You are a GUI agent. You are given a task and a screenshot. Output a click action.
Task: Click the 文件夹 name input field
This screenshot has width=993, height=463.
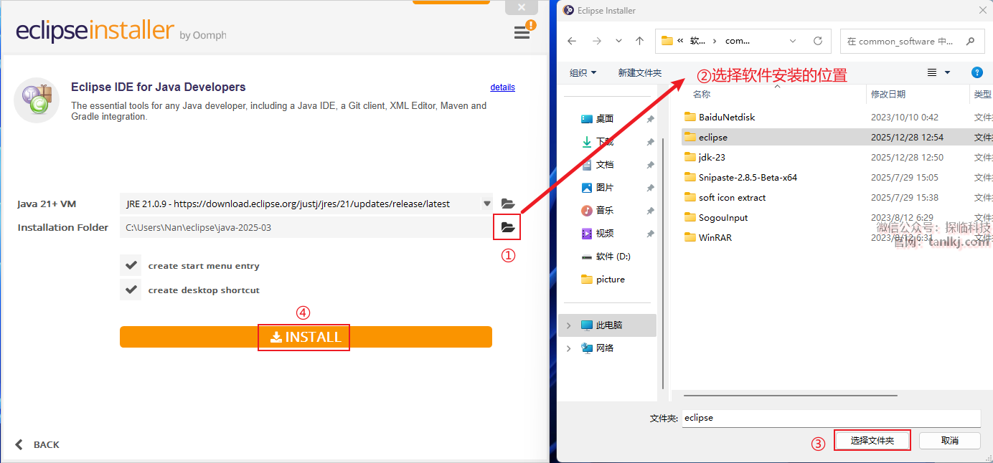tap(830, 417)
